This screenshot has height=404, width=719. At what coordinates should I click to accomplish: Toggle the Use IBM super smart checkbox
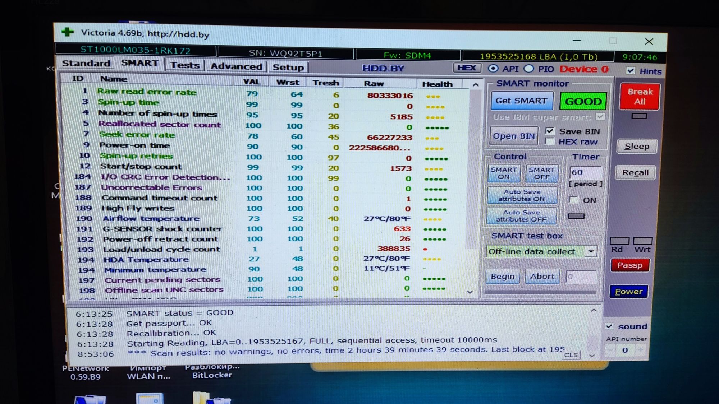tap(600, 117)
